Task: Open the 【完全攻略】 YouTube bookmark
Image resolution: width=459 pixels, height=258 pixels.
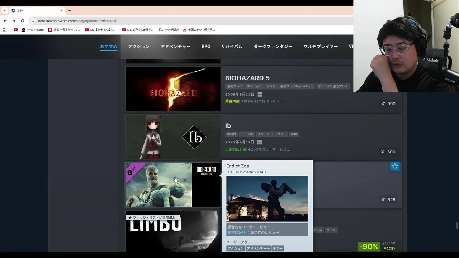Action: (x=100, y=30)
